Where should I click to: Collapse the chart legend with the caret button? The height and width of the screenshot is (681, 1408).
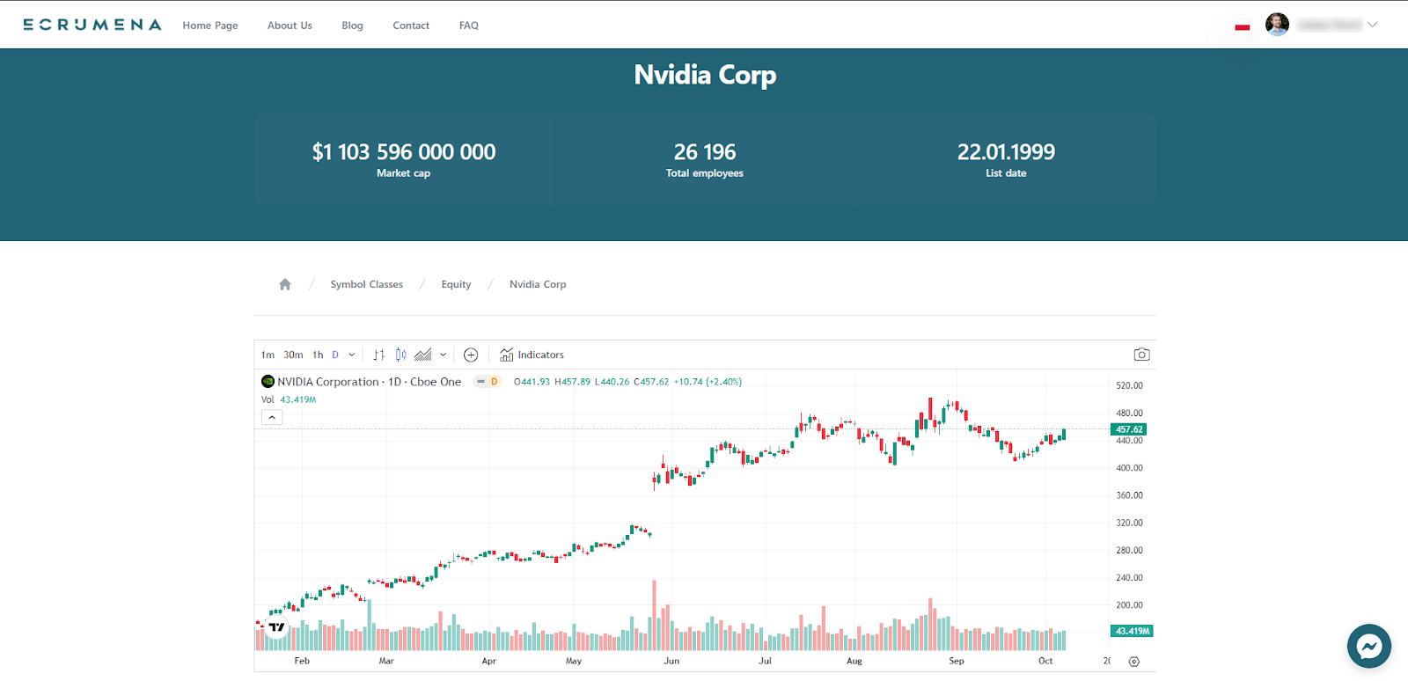[272, 417]
